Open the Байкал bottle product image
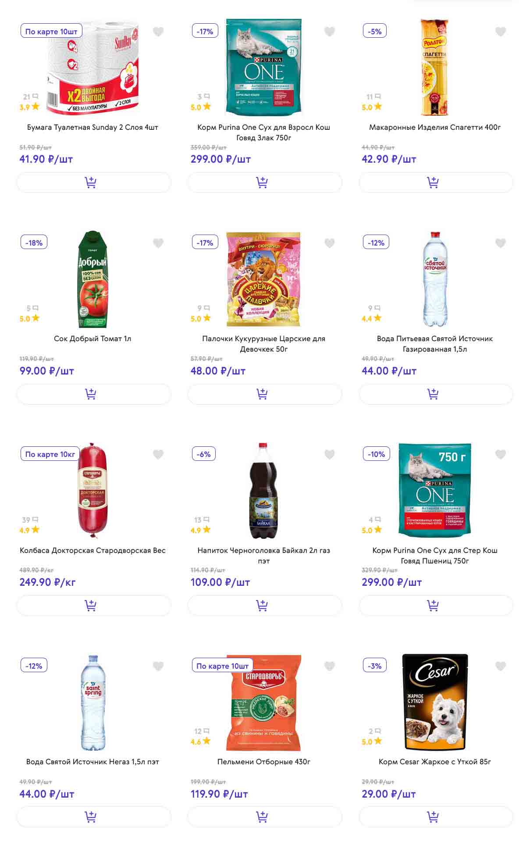 coord(264,491)
